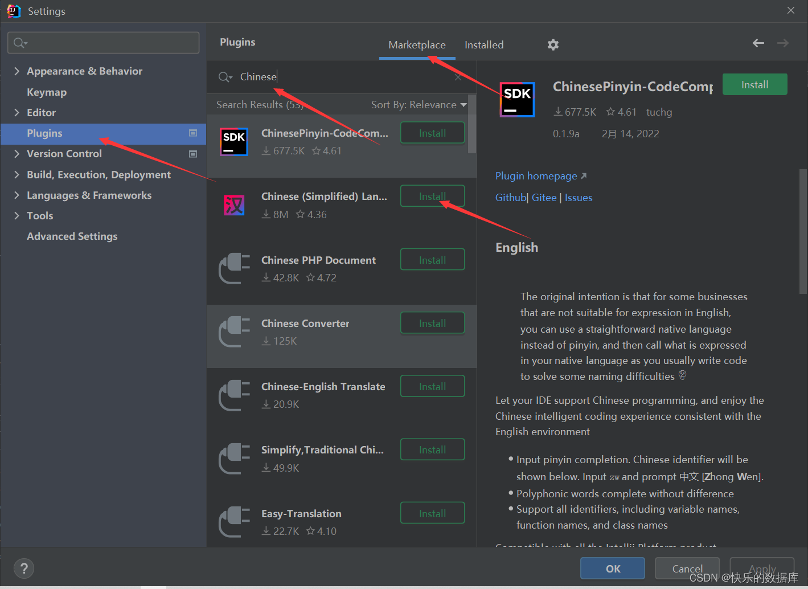Open the plugins gear settings icon
The height and width of the screenshot is (589, 808).
553,44
